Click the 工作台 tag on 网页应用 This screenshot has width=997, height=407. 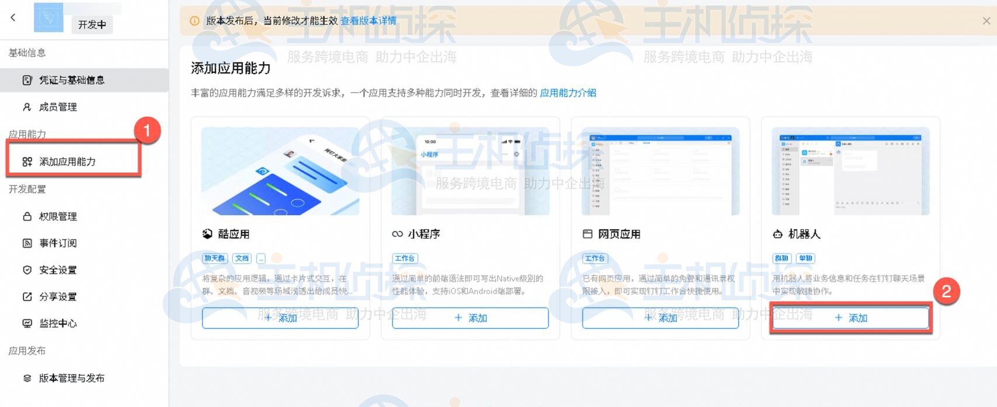point(595,258)
